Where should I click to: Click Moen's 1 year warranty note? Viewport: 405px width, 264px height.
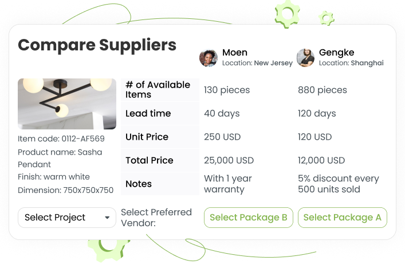pos(228,184)
